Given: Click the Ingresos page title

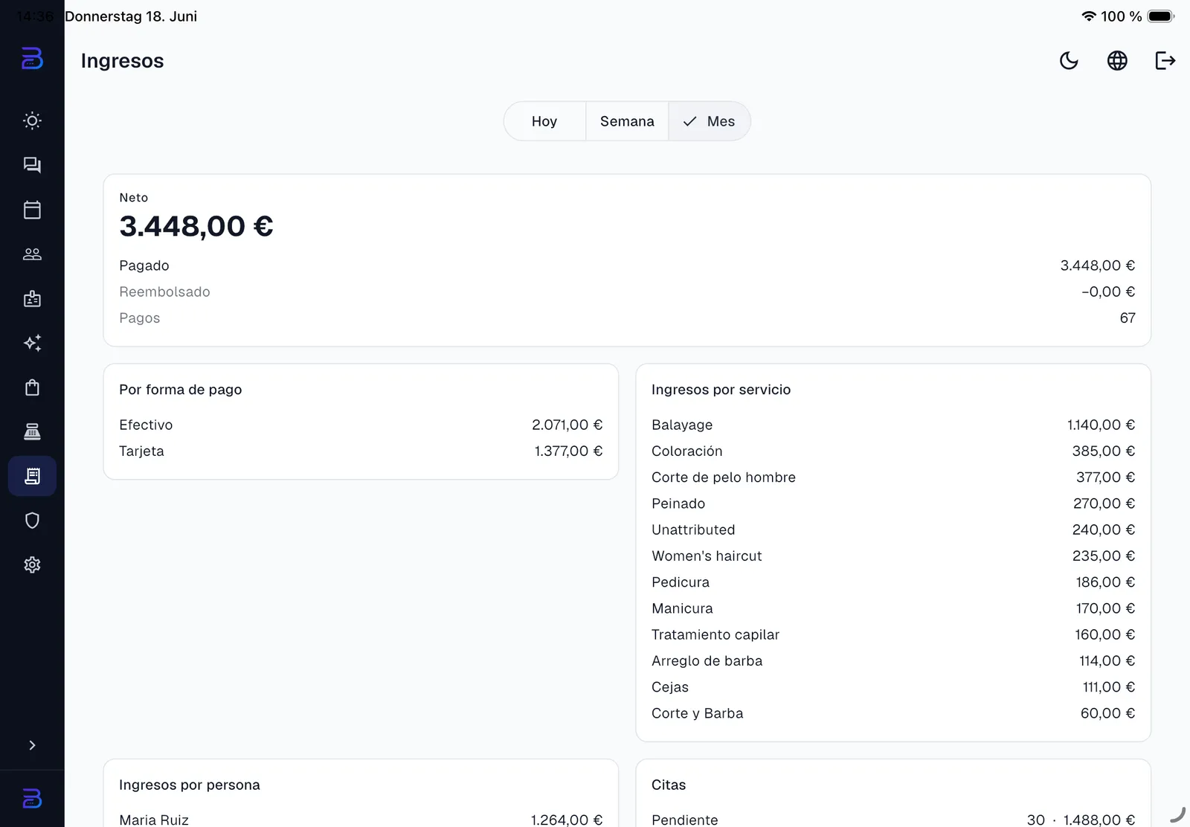Looking at the screenshot, I should click(122, 61).
